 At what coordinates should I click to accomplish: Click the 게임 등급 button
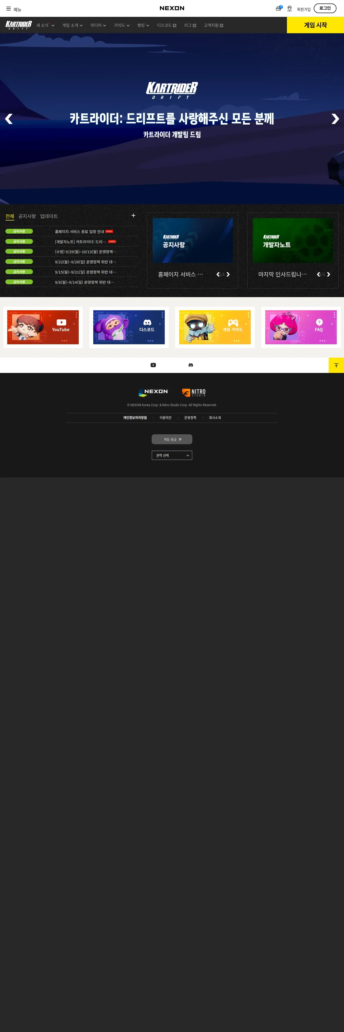[x=172, y=439]
